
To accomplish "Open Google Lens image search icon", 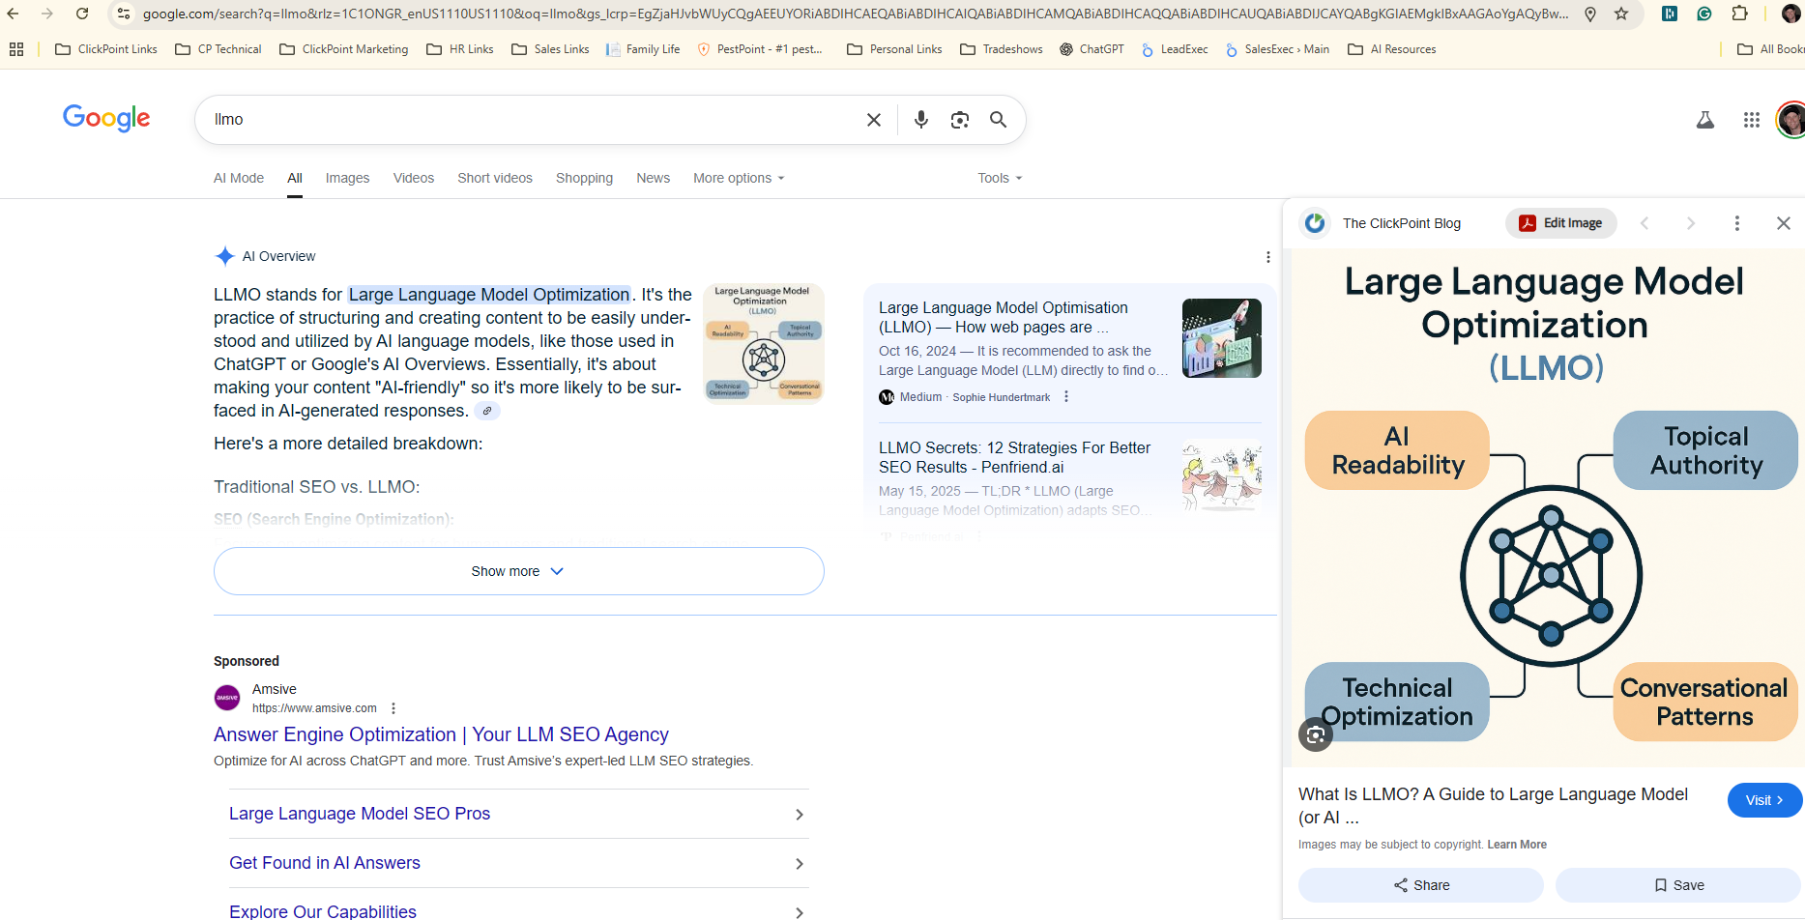I will point(960,120).
